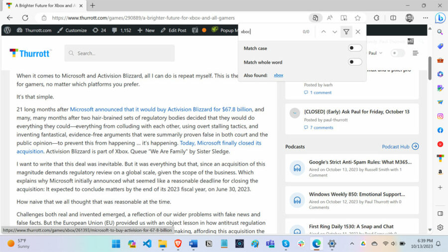Screen dimensions: 448x252
Task: Open the Podcast Hub link
Action: (x=400, y=147)
